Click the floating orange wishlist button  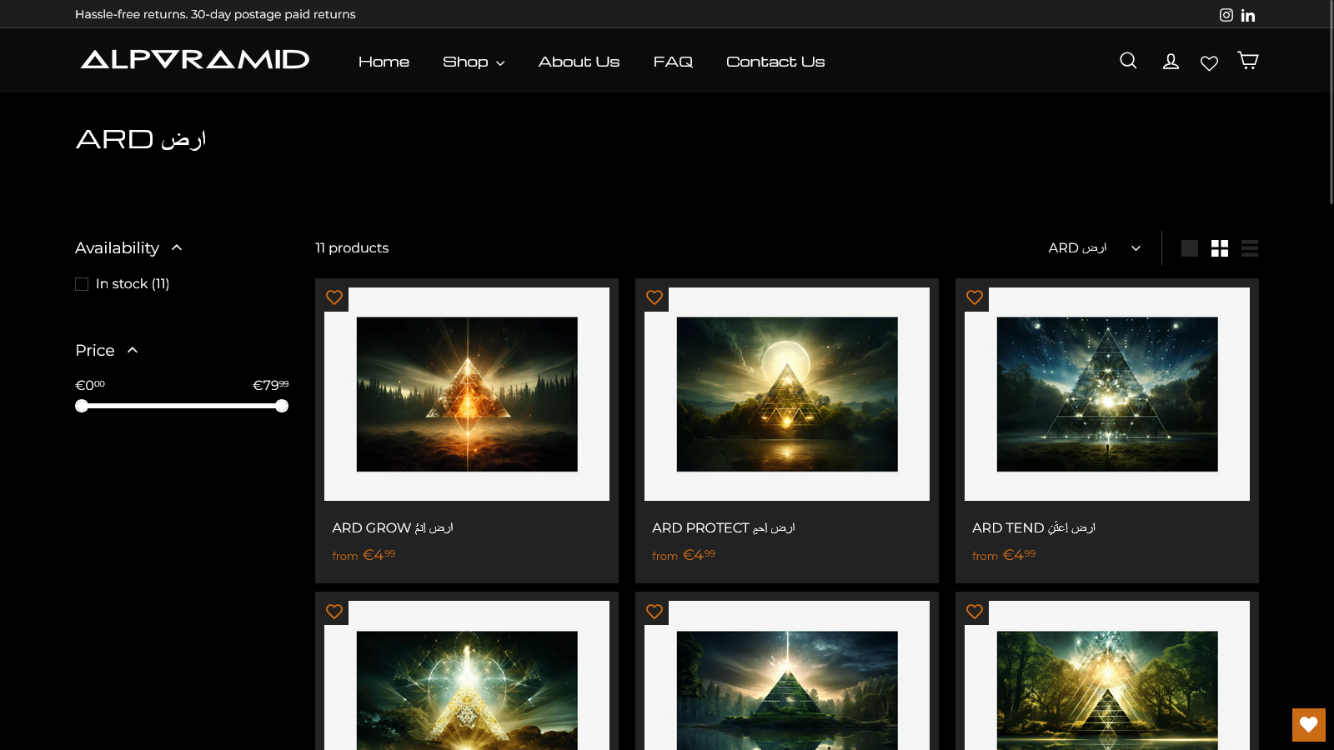pos(1309,725)
